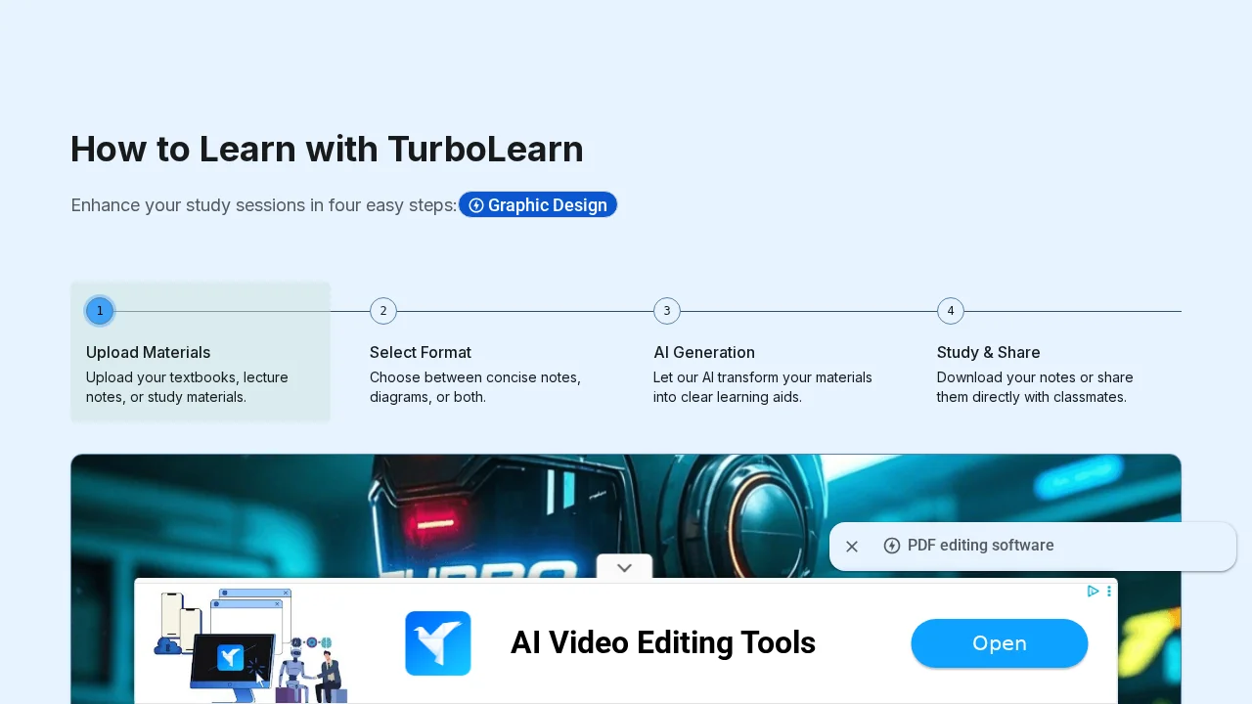The width and height of the screenshot is (1252, 704).
Task: Click the lightning bolt icon beside PDF editing software
Action: (891, 546)
